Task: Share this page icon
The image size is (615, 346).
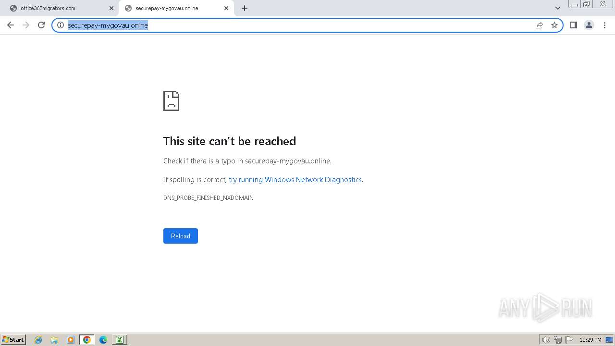Action: 539,25
